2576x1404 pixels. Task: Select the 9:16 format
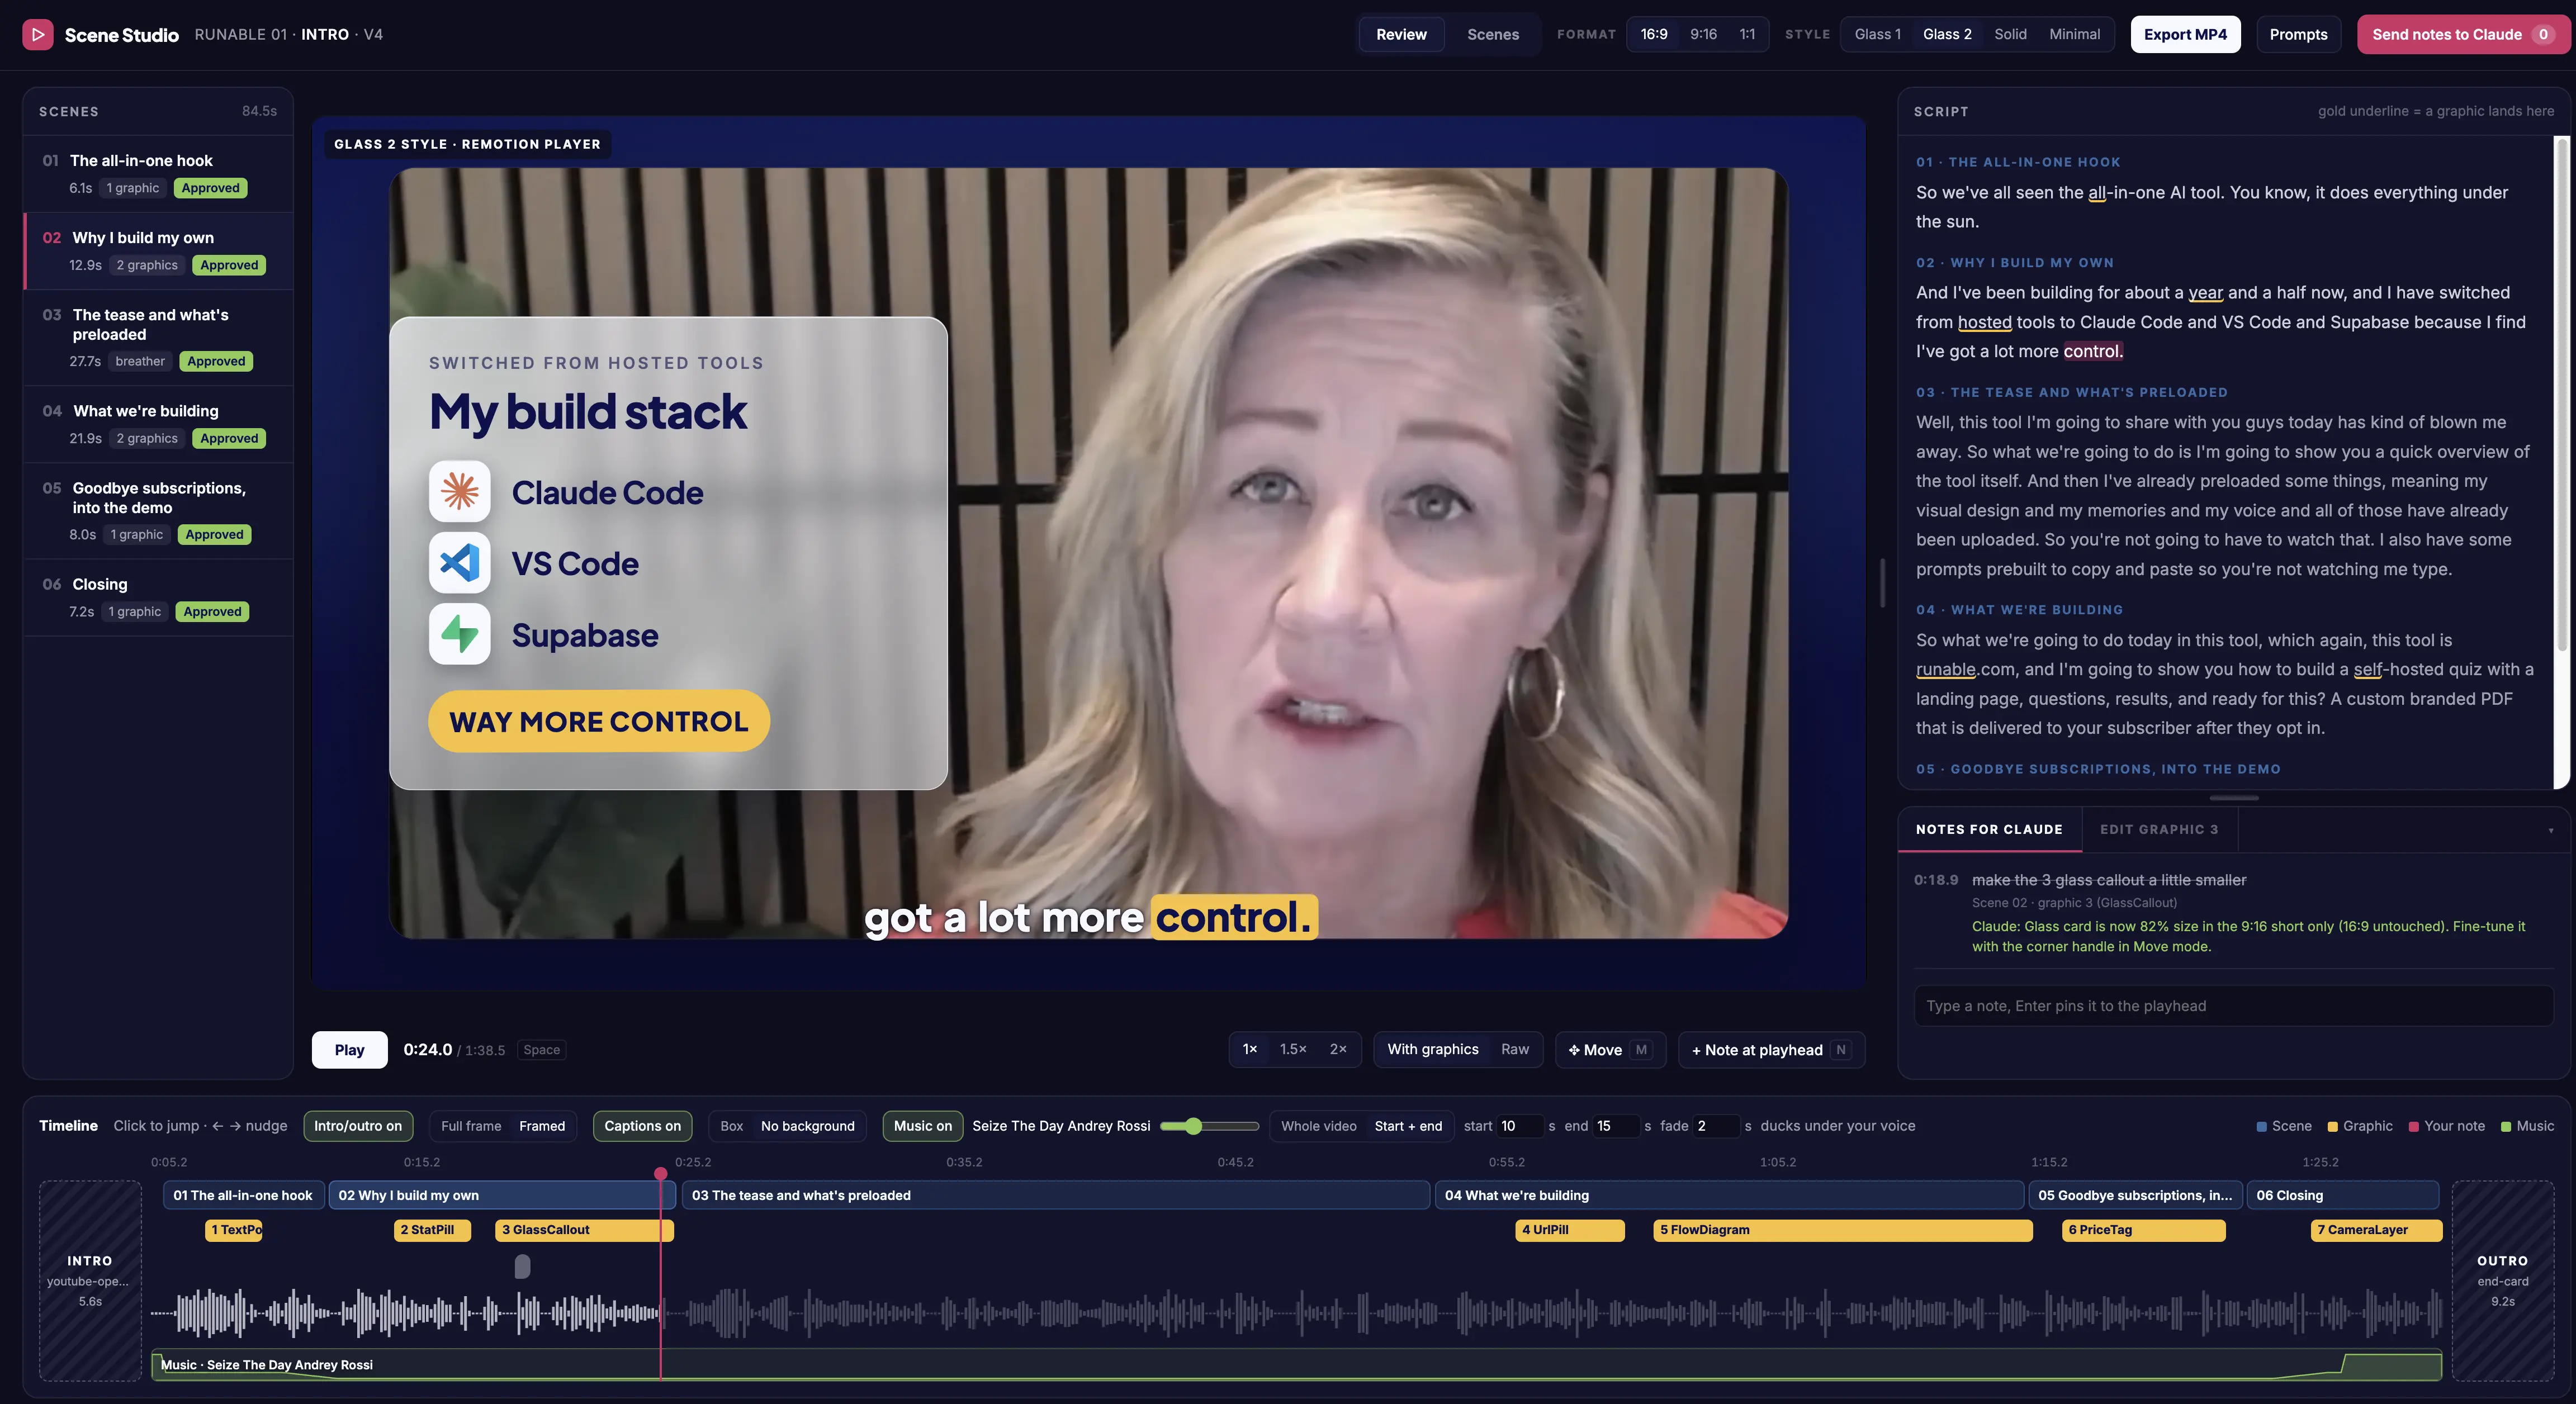pos(1703,34)
